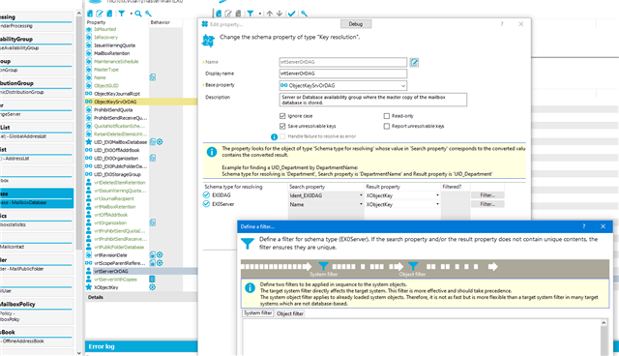Select ObjectKeySrvOrDAG property row
Viewport: 619px width, 356px height.
click(x=141, y=102)
